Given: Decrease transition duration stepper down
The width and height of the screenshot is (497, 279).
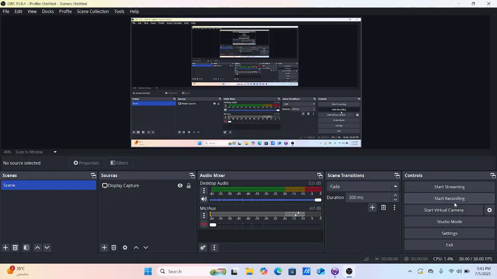Looking at the screenshot, I should click(x=395, y=200).
